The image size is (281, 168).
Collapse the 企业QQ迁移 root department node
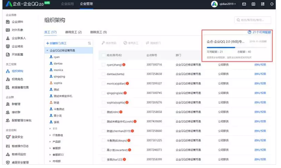[47, 51]
